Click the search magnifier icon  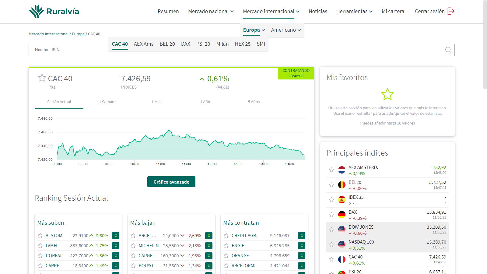pos(448,50)
